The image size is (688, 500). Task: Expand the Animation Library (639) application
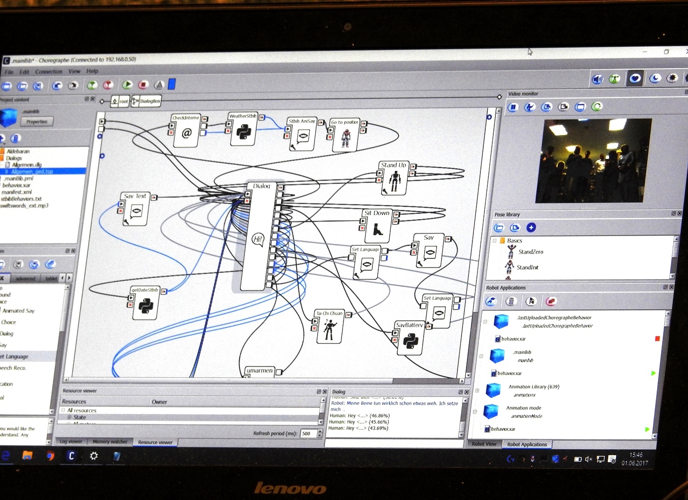[x=477, y=390]
